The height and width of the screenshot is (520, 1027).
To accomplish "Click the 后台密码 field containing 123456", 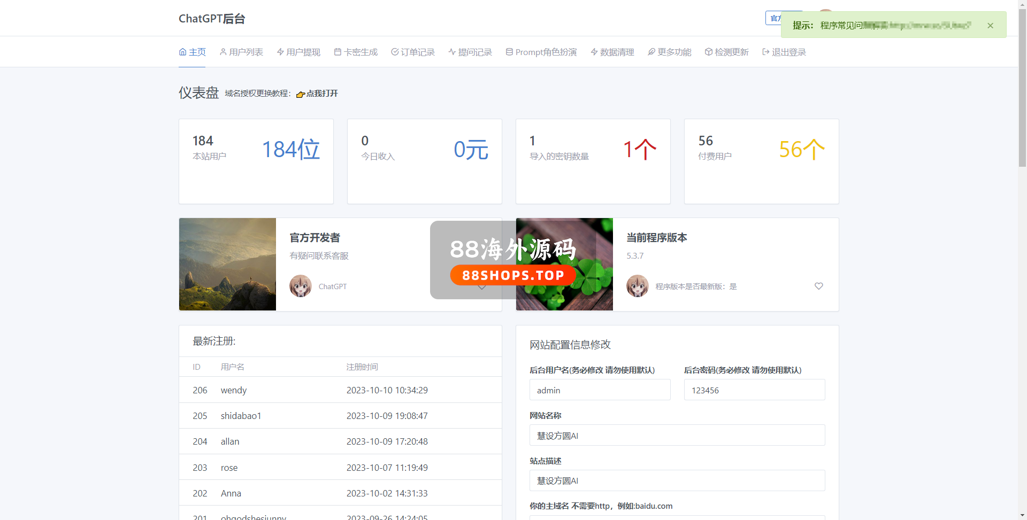I will 754,390.
